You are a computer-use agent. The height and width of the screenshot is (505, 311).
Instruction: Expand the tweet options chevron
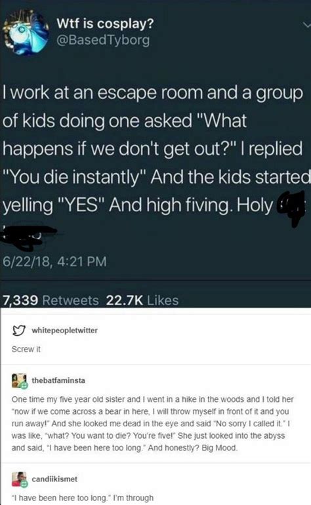pyautogui.click(x=306, y=25)
